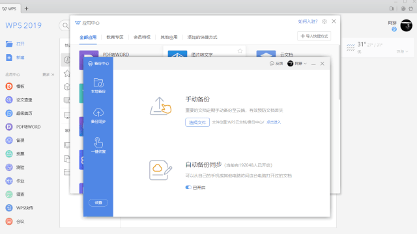Viewport: 417px width, 234px height.
Task: Follow the 点击进入 link
Action: [274, 122]
